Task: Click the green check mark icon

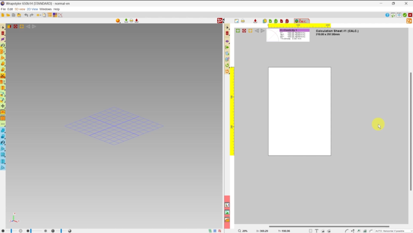Action: [x=405, y=15]
